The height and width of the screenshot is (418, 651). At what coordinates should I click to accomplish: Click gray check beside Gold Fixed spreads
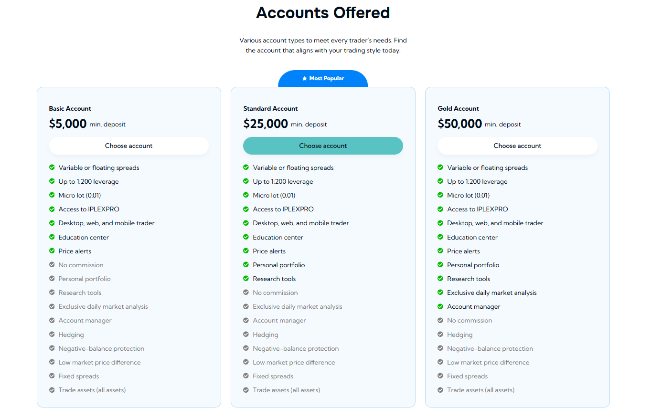440,376
